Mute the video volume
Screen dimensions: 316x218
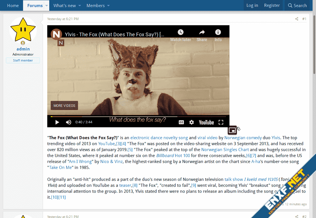coord(69,122)
